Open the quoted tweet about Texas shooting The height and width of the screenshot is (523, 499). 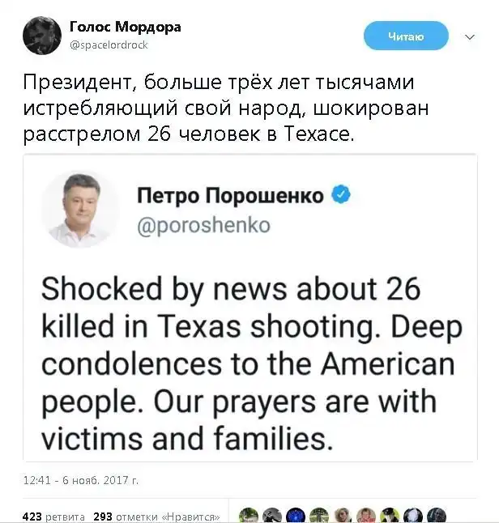coord(249,364)
